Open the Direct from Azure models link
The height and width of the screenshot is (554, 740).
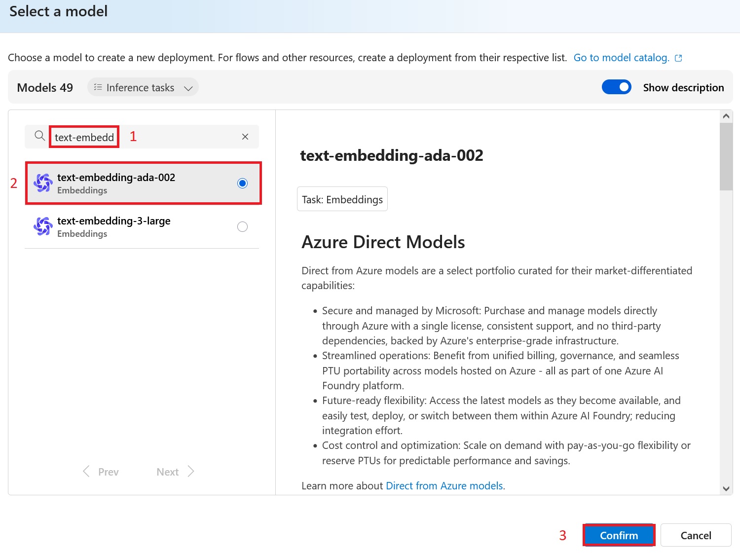tap(444, 486)
